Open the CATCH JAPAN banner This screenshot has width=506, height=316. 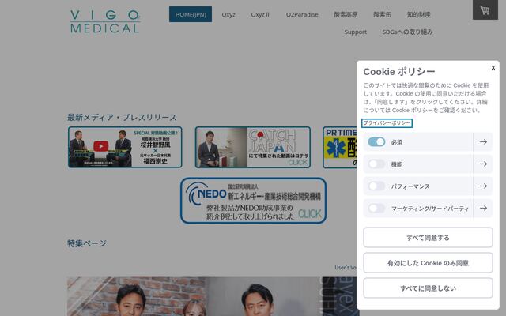coord(253,148)
